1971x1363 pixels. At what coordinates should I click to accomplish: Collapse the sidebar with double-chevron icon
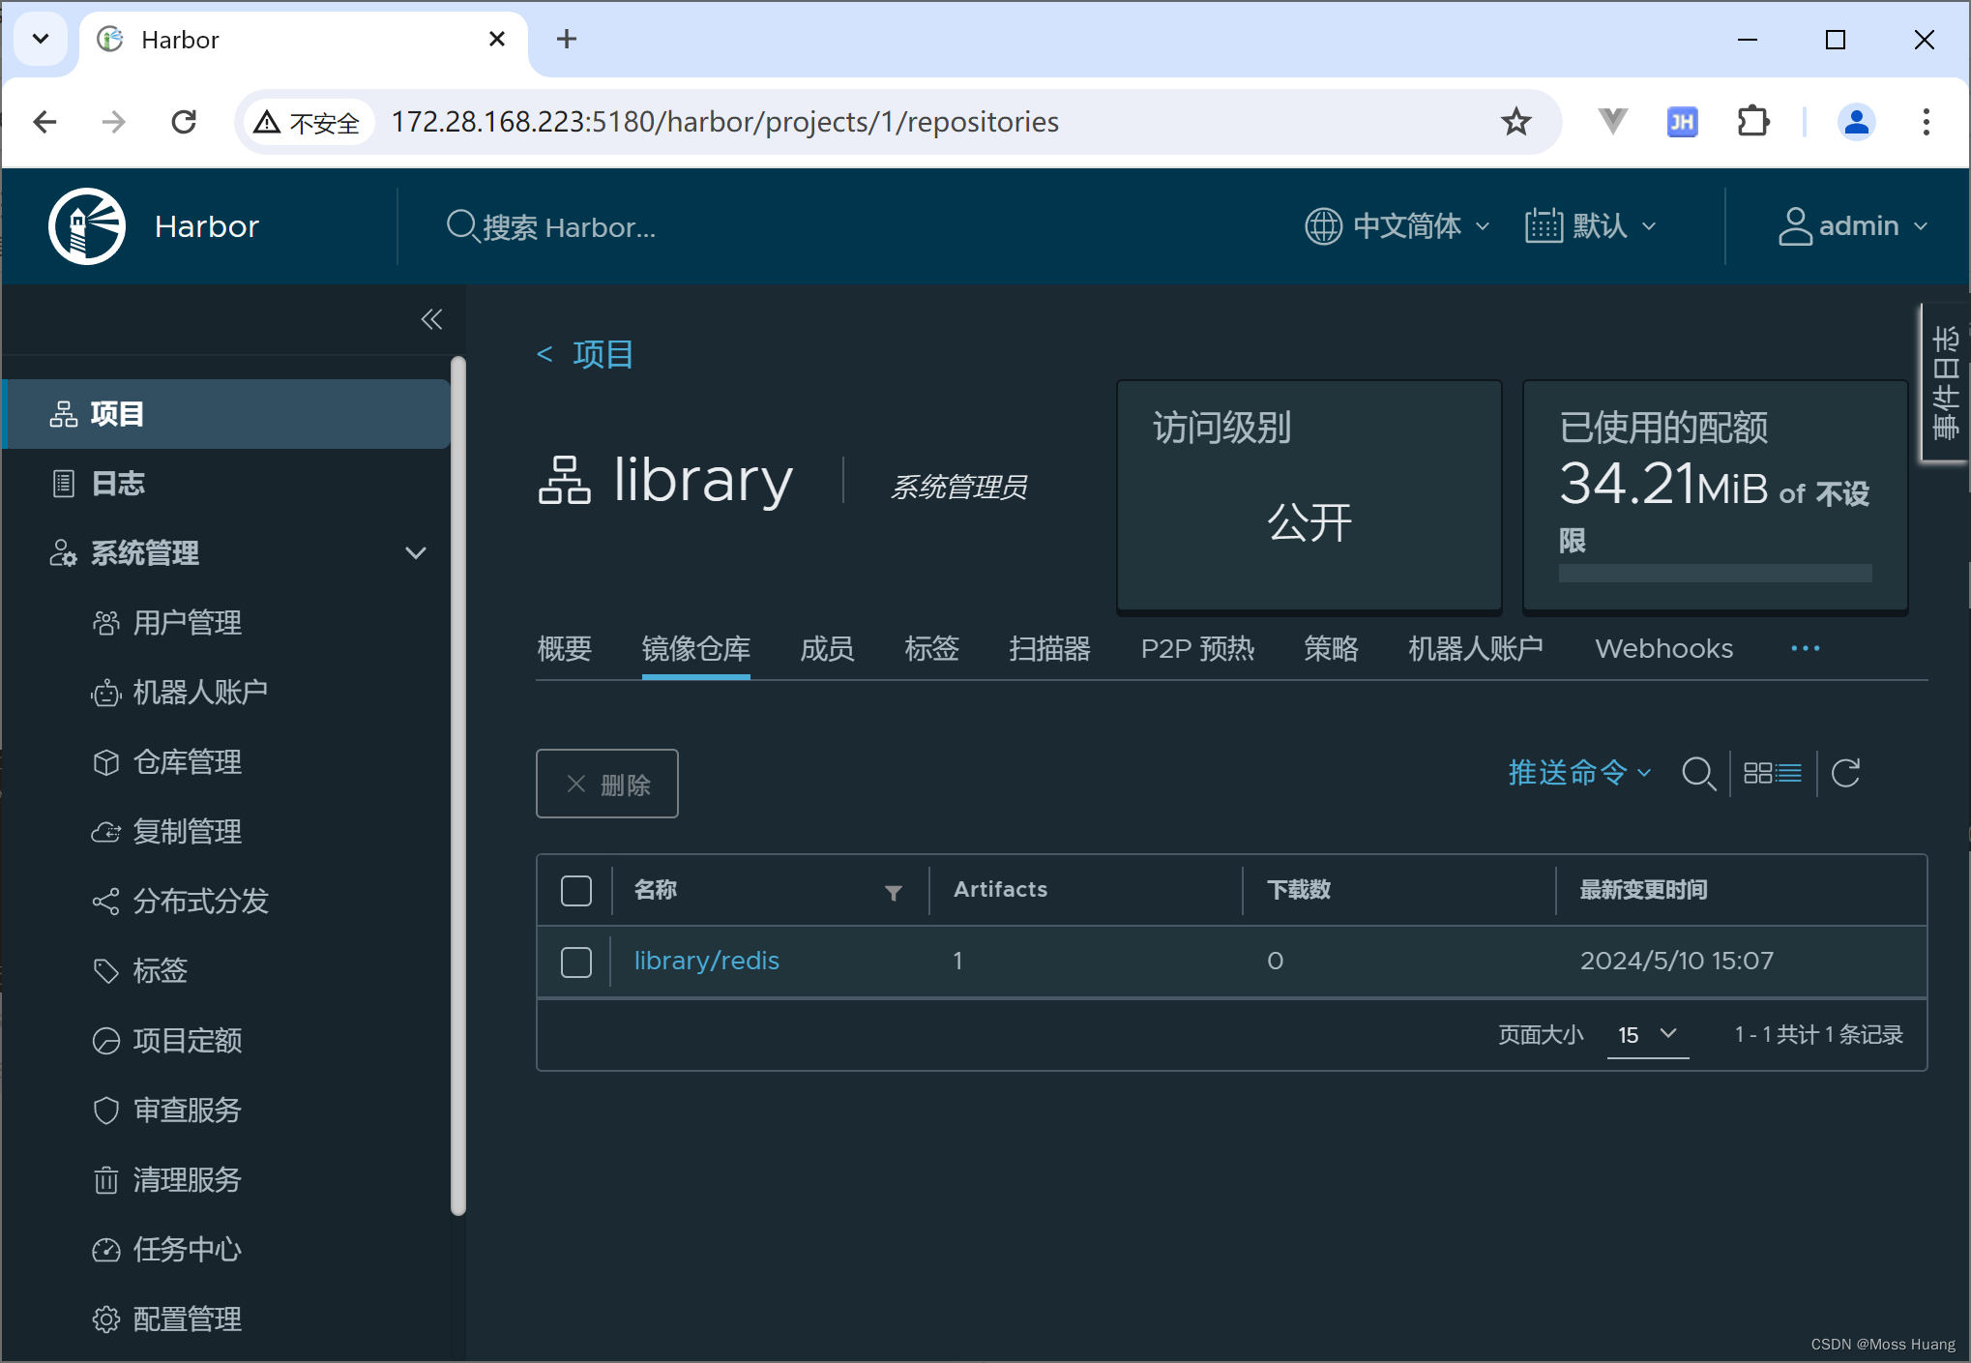(x=431, y=319)
